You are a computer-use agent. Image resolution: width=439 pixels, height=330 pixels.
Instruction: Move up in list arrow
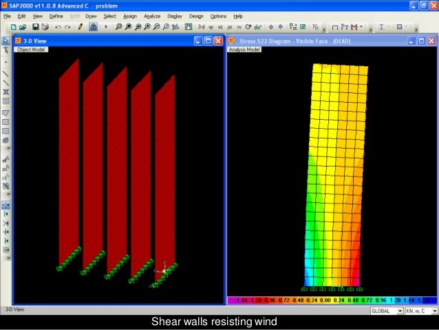pos(270,27)
